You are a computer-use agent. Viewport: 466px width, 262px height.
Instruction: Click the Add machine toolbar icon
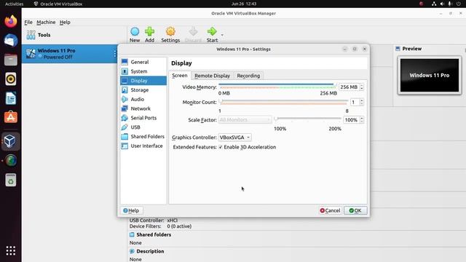tap(149, 31)
